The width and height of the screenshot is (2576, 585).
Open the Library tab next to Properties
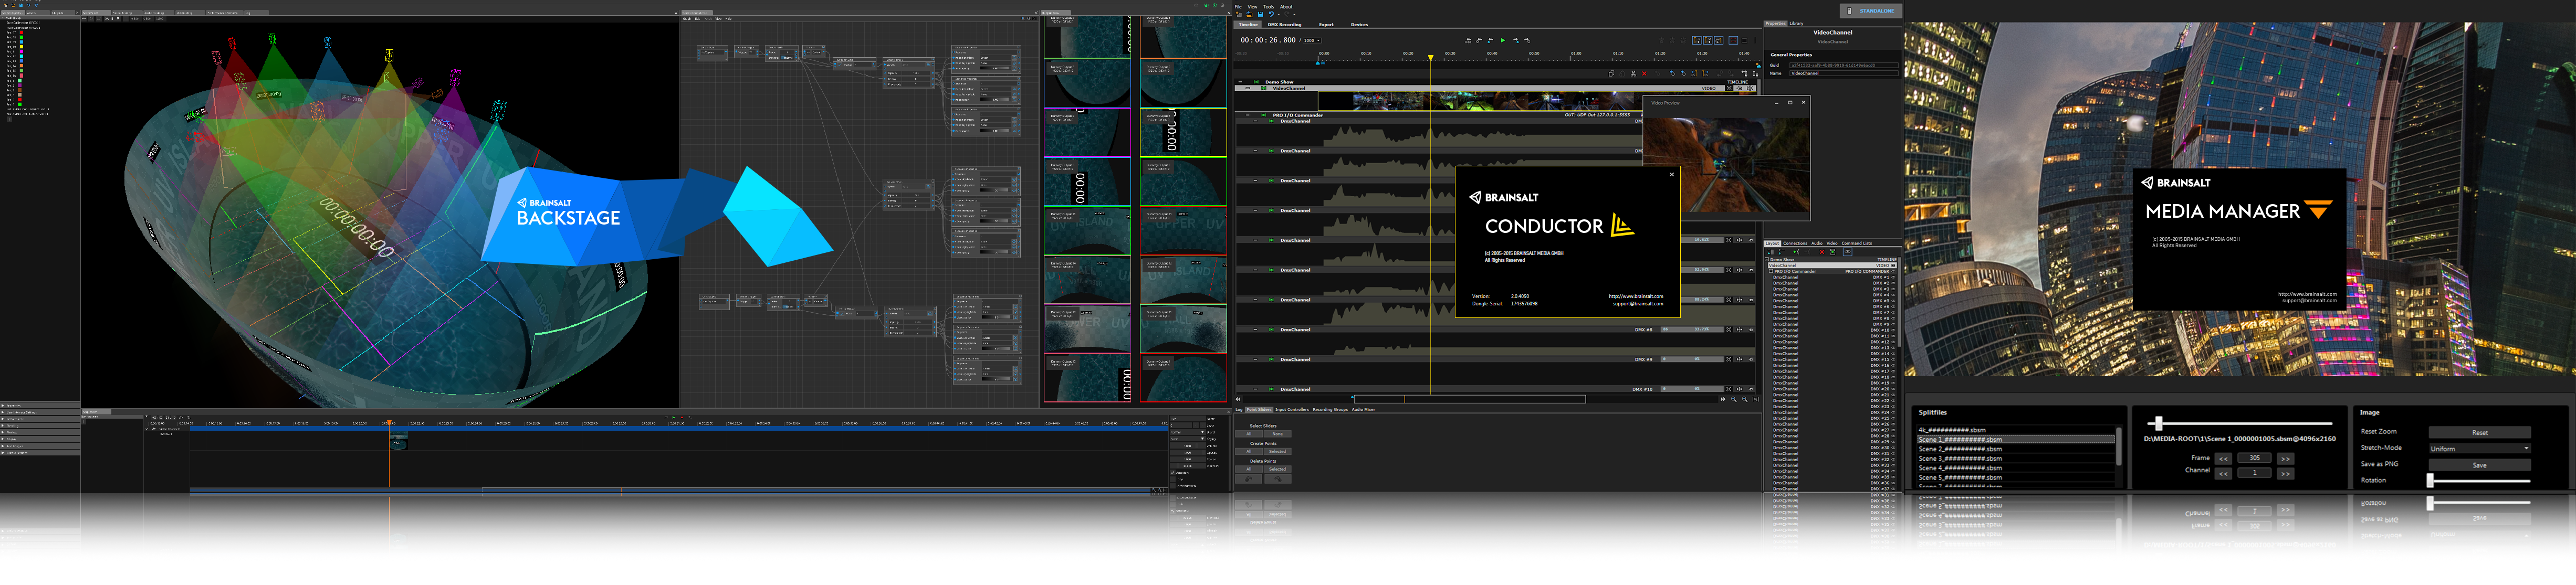(x=1797, y=23)
